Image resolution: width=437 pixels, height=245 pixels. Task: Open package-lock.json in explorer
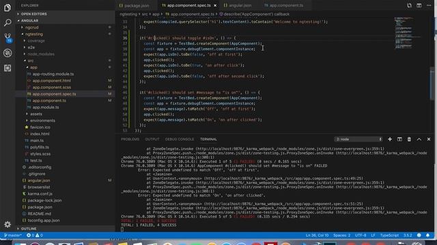66,200
